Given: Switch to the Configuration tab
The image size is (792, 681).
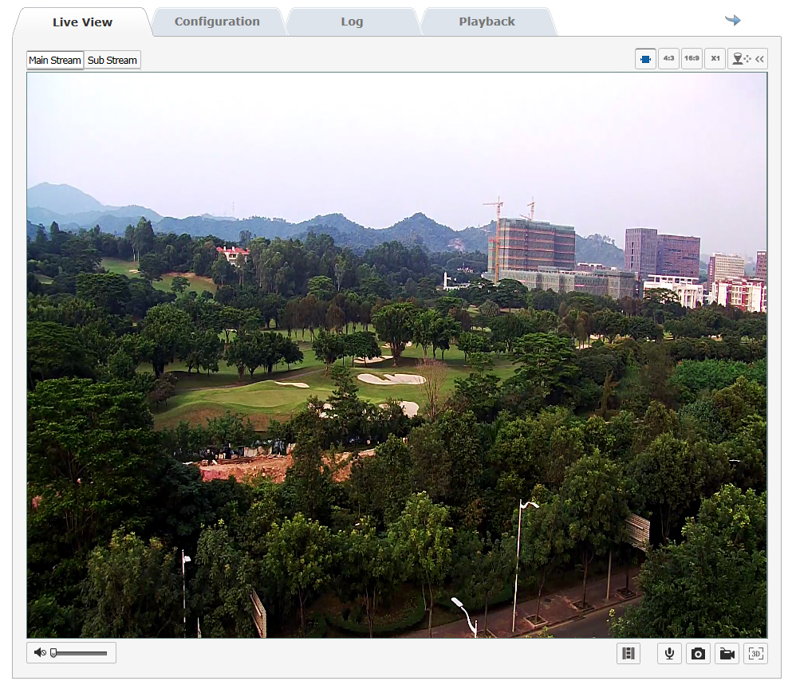Looking at the screenshot, I should 217,22.
